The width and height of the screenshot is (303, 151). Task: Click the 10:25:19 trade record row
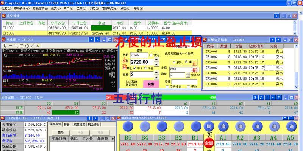[x=244, y=84]
